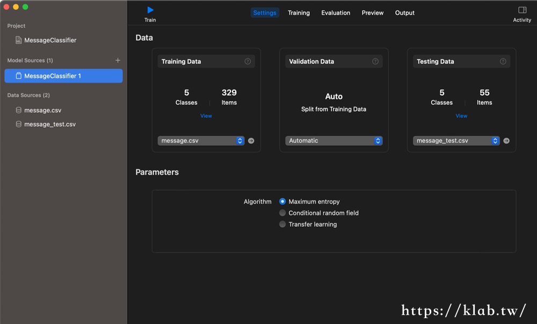This screenshot has width=537, height=324.
Task: Open the Automatic validation data dropdown
Action: point(333,141)
